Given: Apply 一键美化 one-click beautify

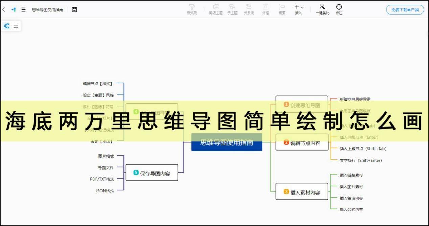Looking at the screenshot, I should point(322,9).
